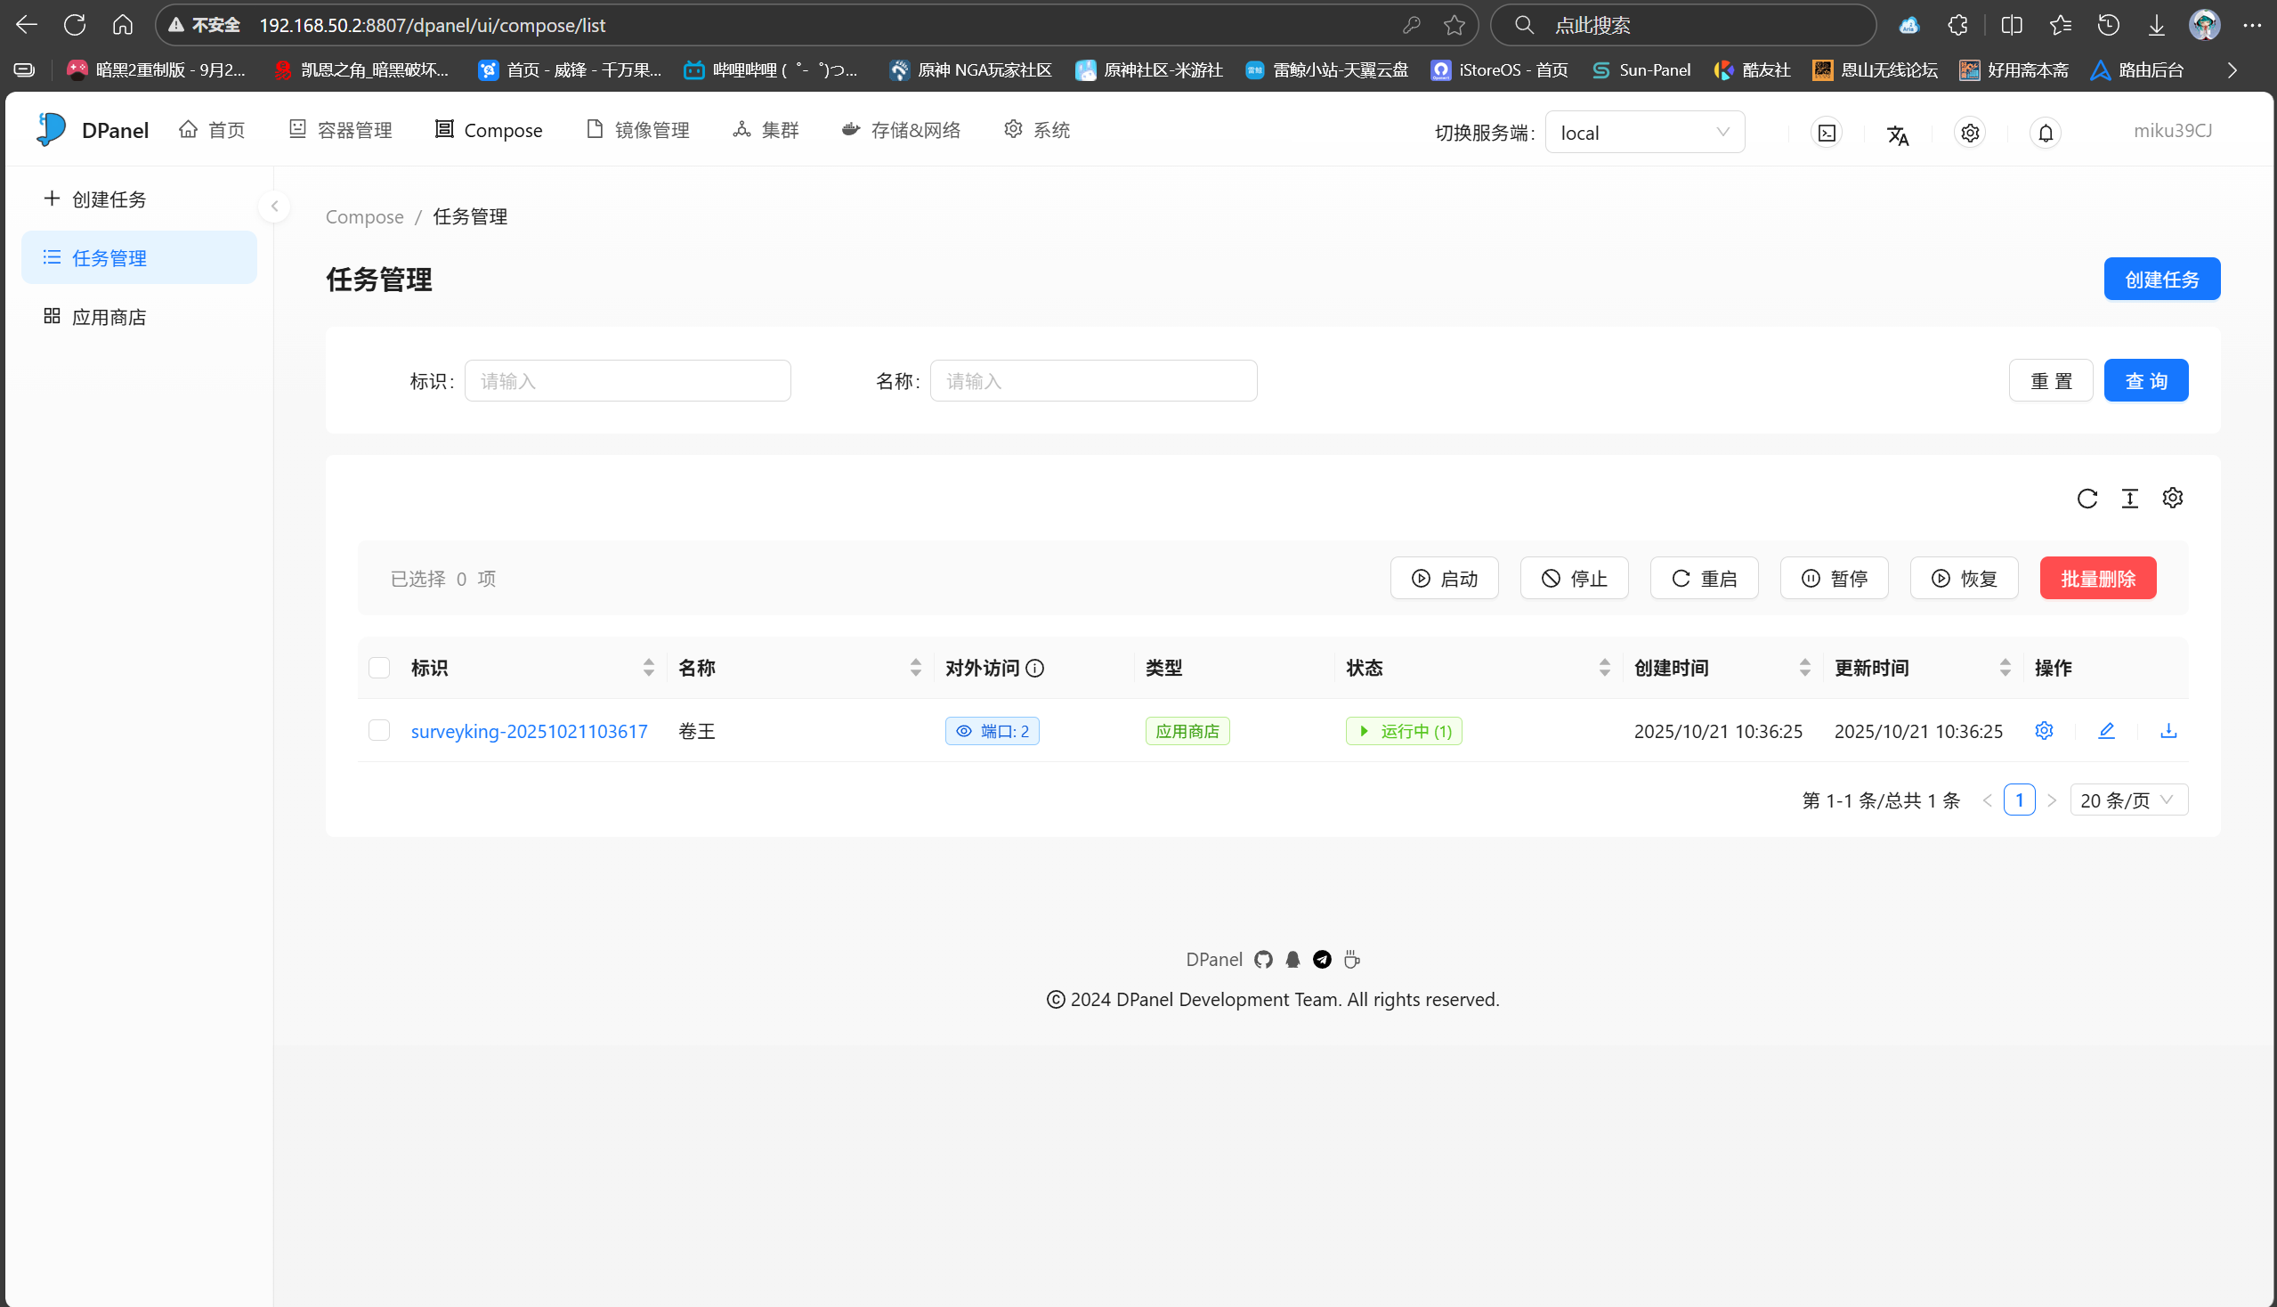Viewport: 2277px width, 1307px height.
Task: Click the red 批量删除 button
Action: [2097, 578]
